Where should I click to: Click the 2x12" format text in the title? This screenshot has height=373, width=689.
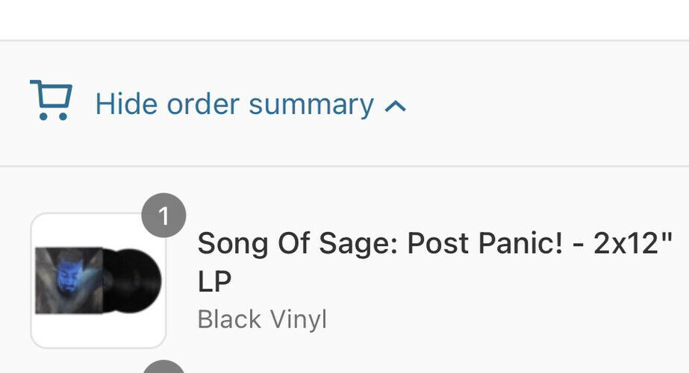pyautogui.click(x=633, y=243)
